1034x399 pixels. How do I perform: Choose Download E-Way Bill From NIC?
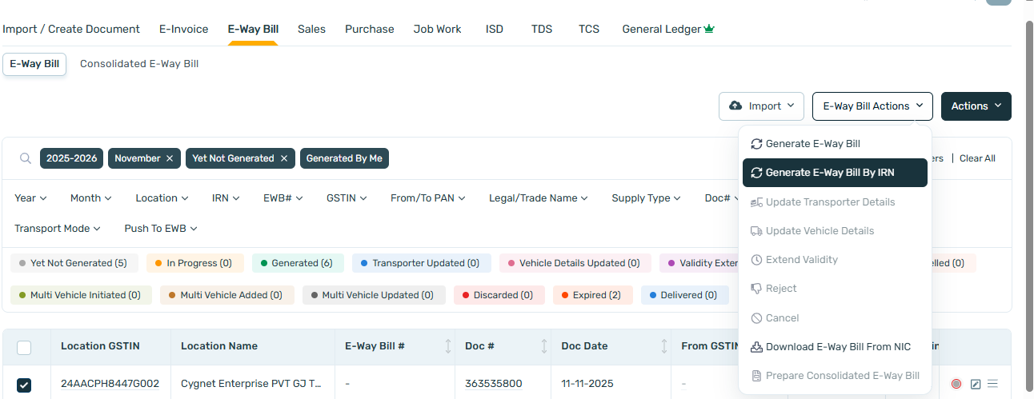click(x=837, y=347)
